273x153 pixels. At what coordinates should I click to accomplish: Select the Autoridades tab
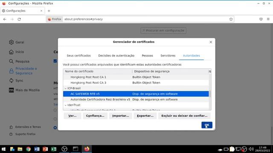pyautogui.click(x=192, y=56)
